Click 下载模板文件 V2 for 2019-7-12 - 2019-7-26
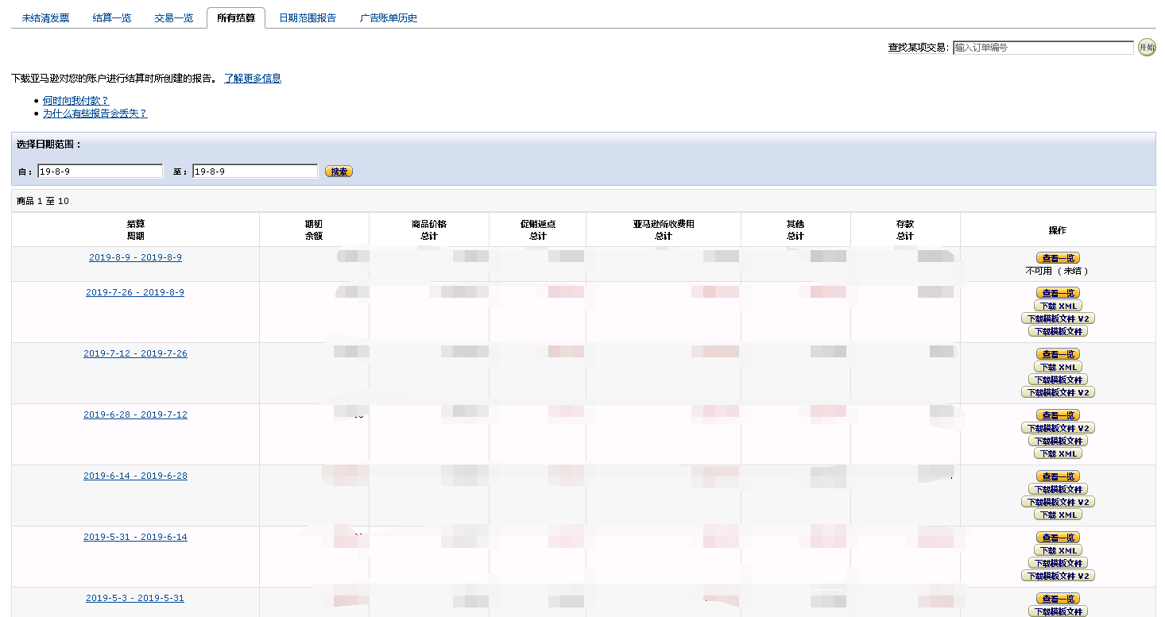1165x617 pixels. 1058,392
